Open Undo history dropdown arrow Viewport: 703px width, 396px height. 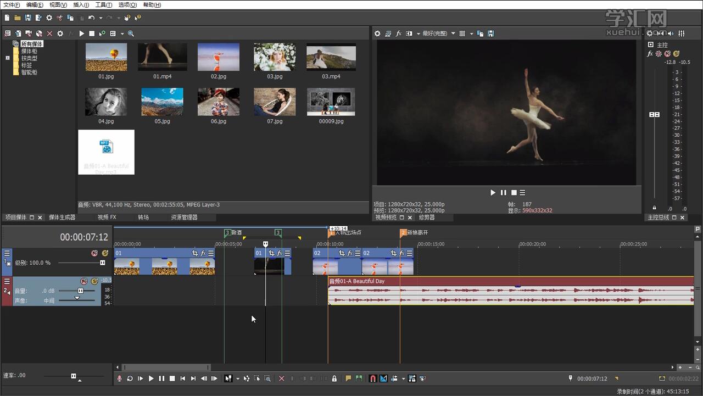click(100, 18)
